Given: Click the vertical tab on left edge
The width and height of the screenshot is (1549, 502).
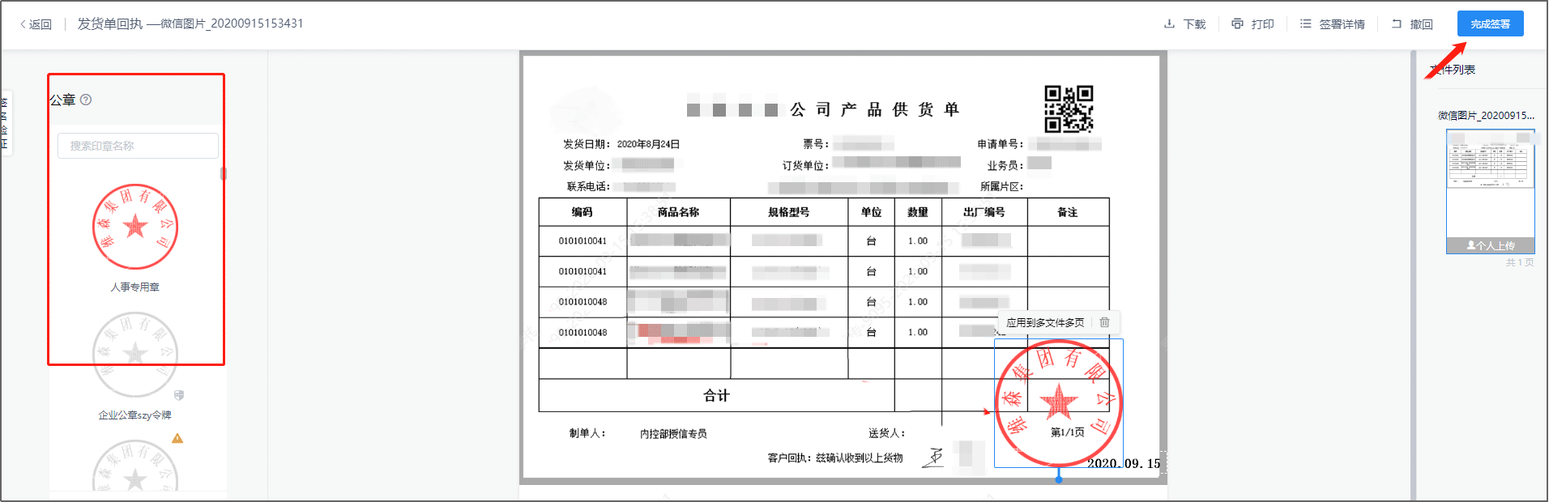Looking at the screenshot, I should coord(5,122).
